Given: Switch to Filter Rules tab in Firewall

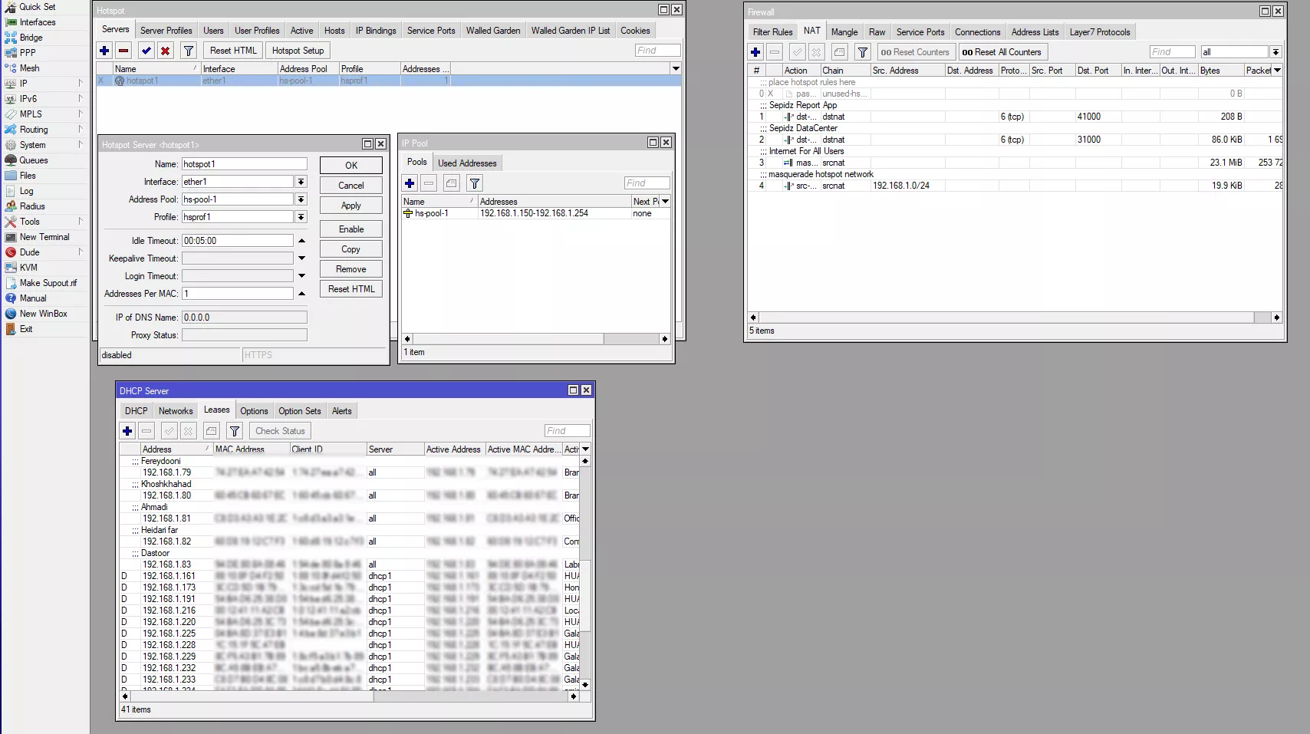Looking at the screenshot, I should click(x=772, y=32).
